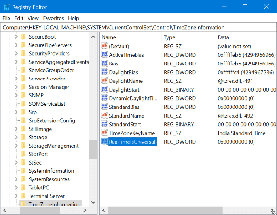This screenshot has height=215, width=277.
Task: Click the StillImage folder icon
Action: point(23,129)
